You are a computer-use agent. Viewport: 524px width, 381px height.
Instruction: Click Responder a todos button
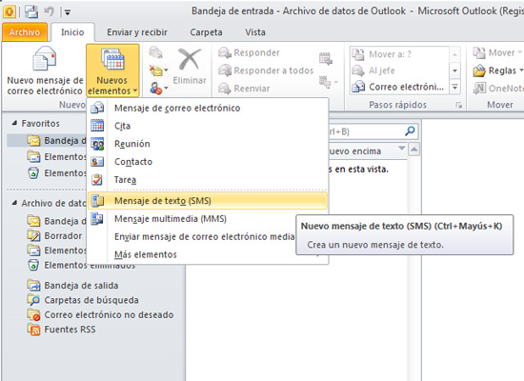point(266,70)
